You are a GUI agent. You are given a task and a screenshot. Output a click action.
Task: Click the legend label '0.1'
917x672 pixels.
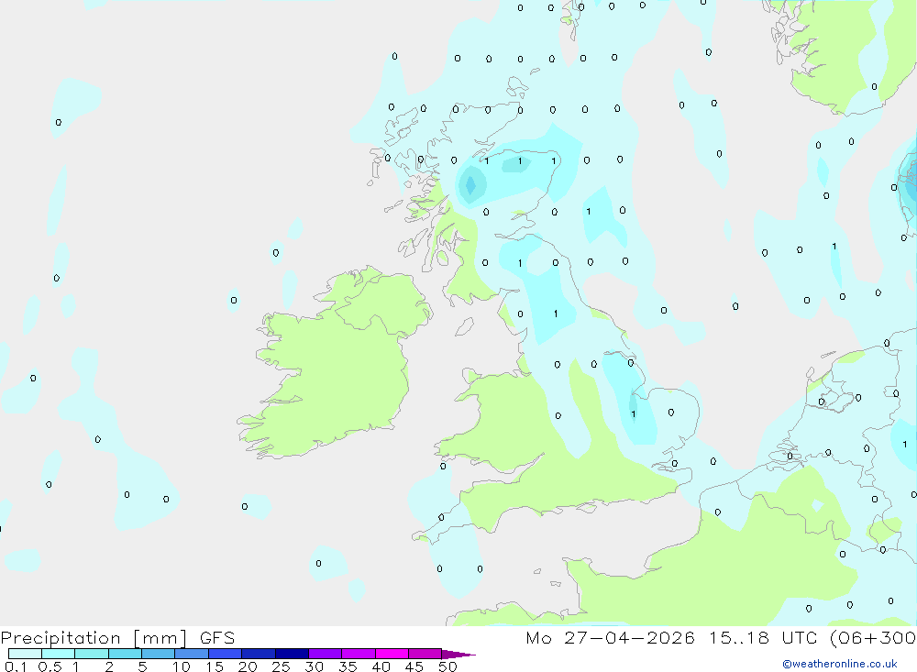click(16, 666)
